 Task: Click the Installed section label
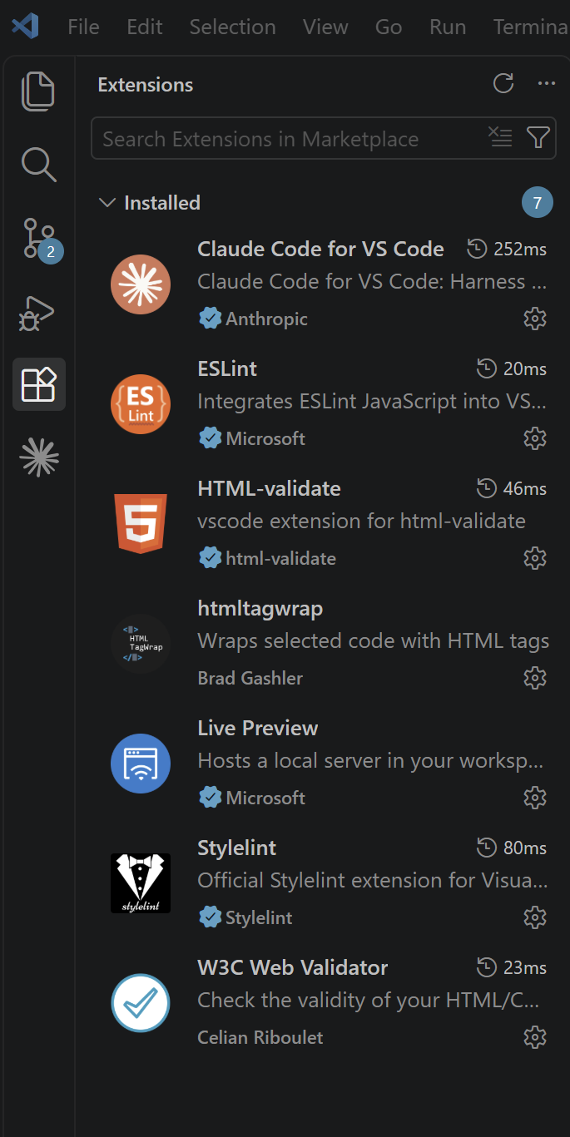point(162,202)
